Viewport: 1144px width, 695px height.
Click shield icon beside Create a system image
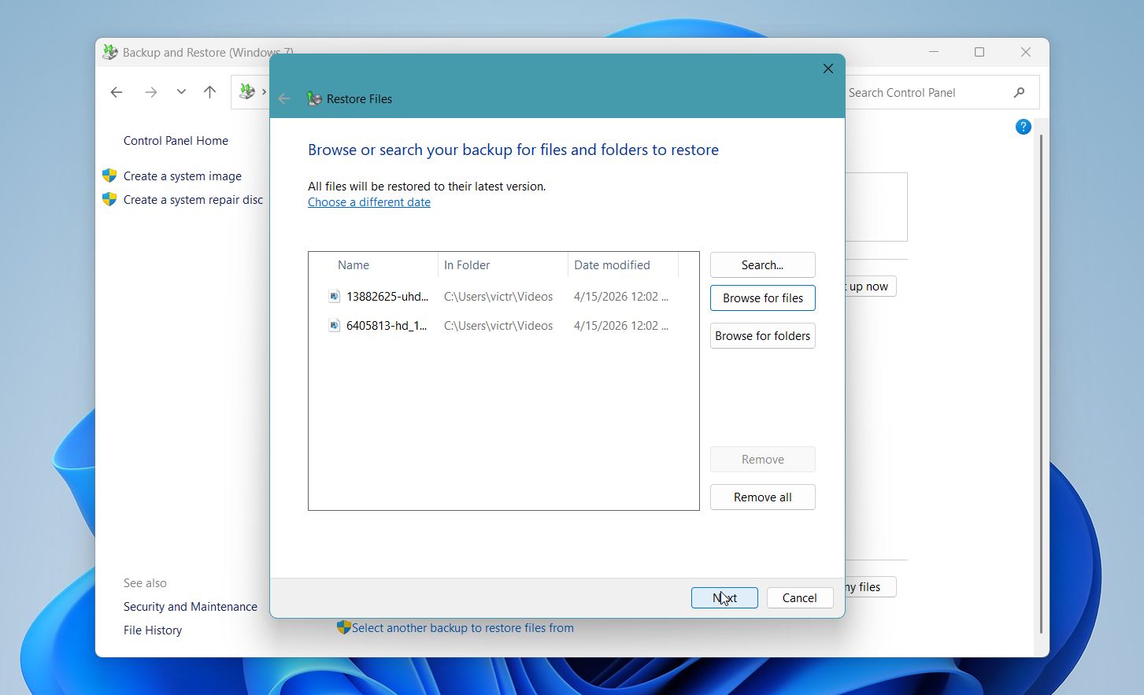pos(109,176)
